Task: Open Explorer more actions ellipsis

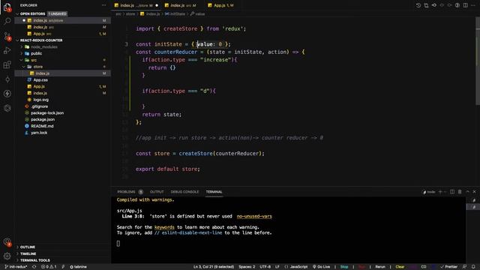Action: [x=104, y=5]
